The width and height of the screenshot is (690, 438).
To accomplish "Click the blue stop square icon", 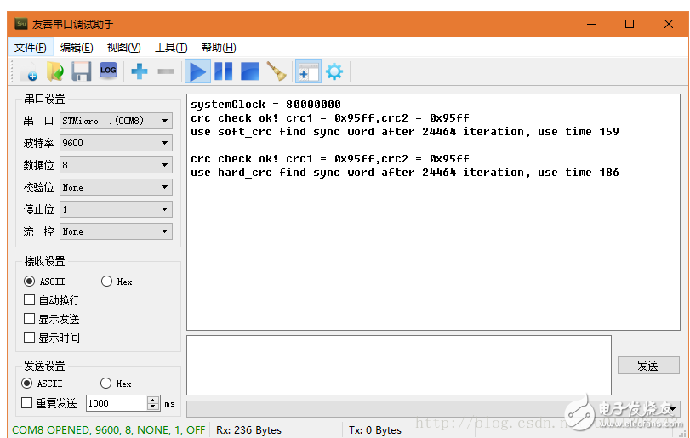I will click(250, 71).
